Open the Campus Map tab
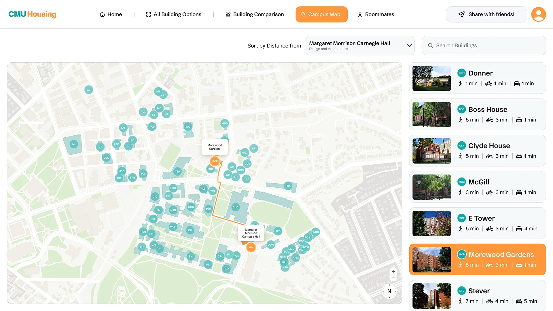The width and height of the screenshot is (553, 311). (321, 14)
